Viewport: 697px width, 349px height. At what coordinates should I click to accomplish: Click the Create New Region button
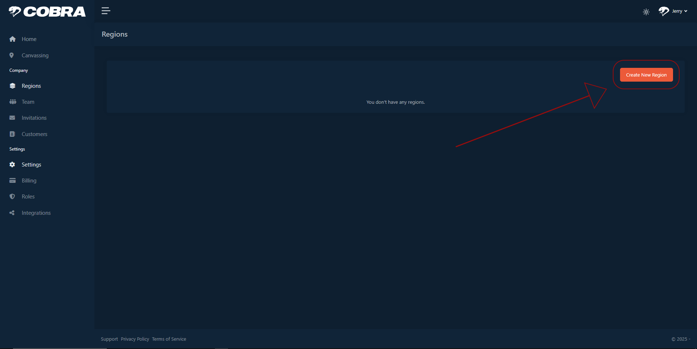point(646,75)
